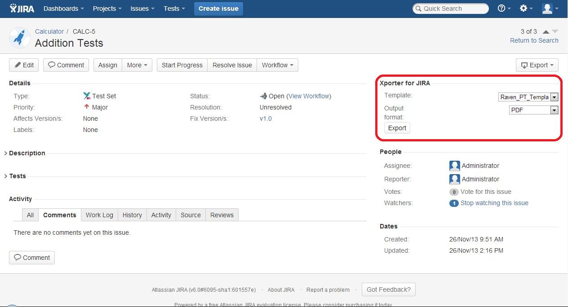568x307 pixels.
Task: Click the Open status icon
Action: pos(263,96)
